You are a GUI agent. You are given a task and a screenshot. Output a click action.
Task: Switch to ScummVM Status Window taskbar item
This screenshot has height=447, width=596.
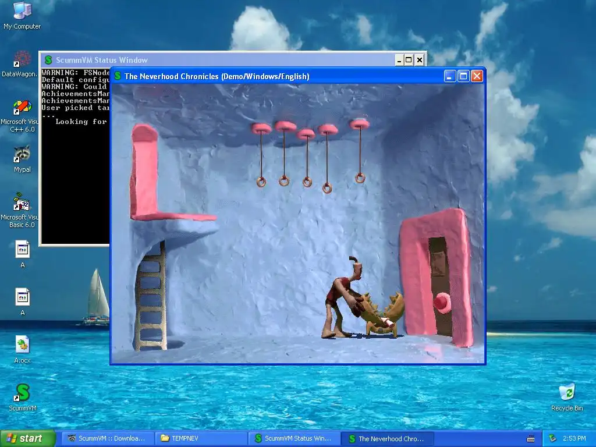[295, 438]
